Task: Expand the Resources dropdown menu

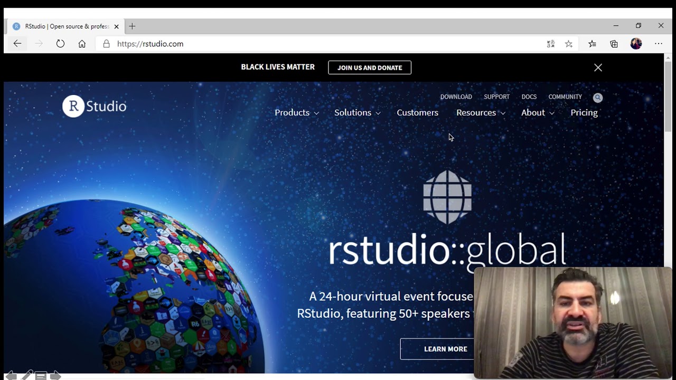Action: coord(481,112)
